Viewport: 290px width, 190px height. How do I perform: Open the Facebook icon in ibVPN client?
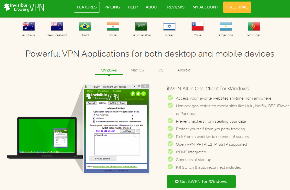pyautogui.click(x=133, y=94)
